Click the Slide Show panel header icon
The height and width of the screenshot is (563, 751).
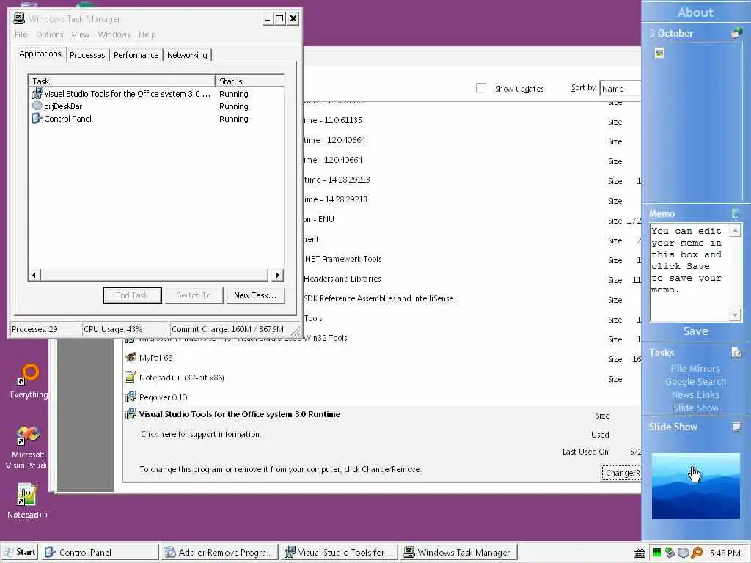(x=736, y=427)
